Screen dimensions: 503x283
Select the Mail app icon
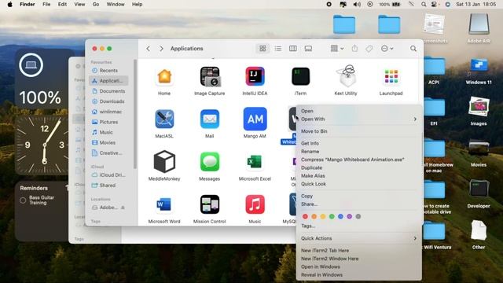[x=210, y=119]
